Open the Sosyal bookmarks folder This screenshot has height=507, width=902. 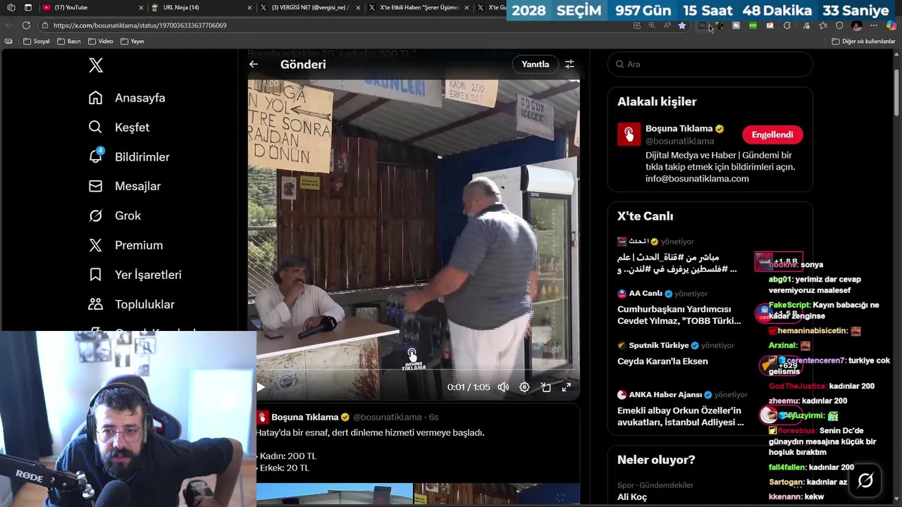pos(37,42)
